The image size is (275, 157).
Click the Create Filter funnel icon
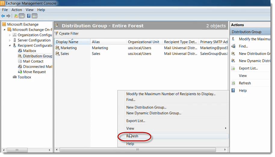[56, 33]
